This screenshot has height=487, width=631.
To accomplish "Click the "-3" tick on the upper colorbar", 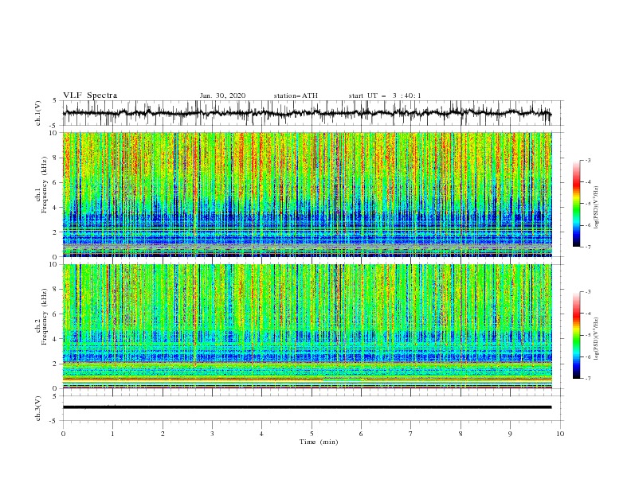I will click(588, 160).
